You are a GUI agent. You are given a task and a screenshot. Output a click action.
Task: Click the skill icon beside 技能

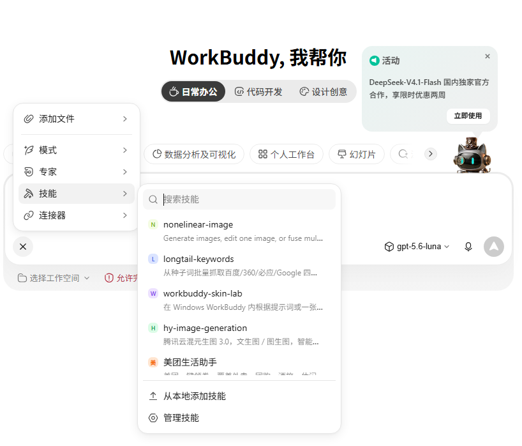click(x=29, y=194)
